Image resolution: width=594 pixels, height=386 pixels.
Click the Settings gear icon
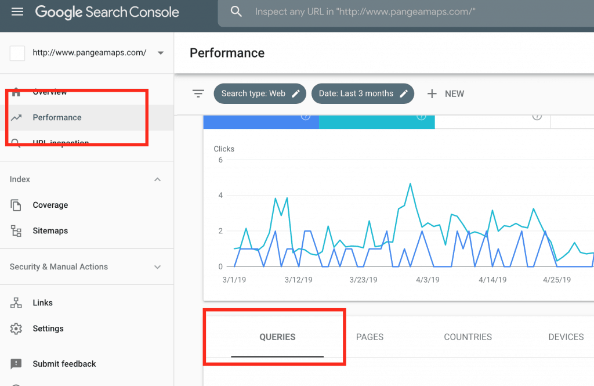click(16, 329)
